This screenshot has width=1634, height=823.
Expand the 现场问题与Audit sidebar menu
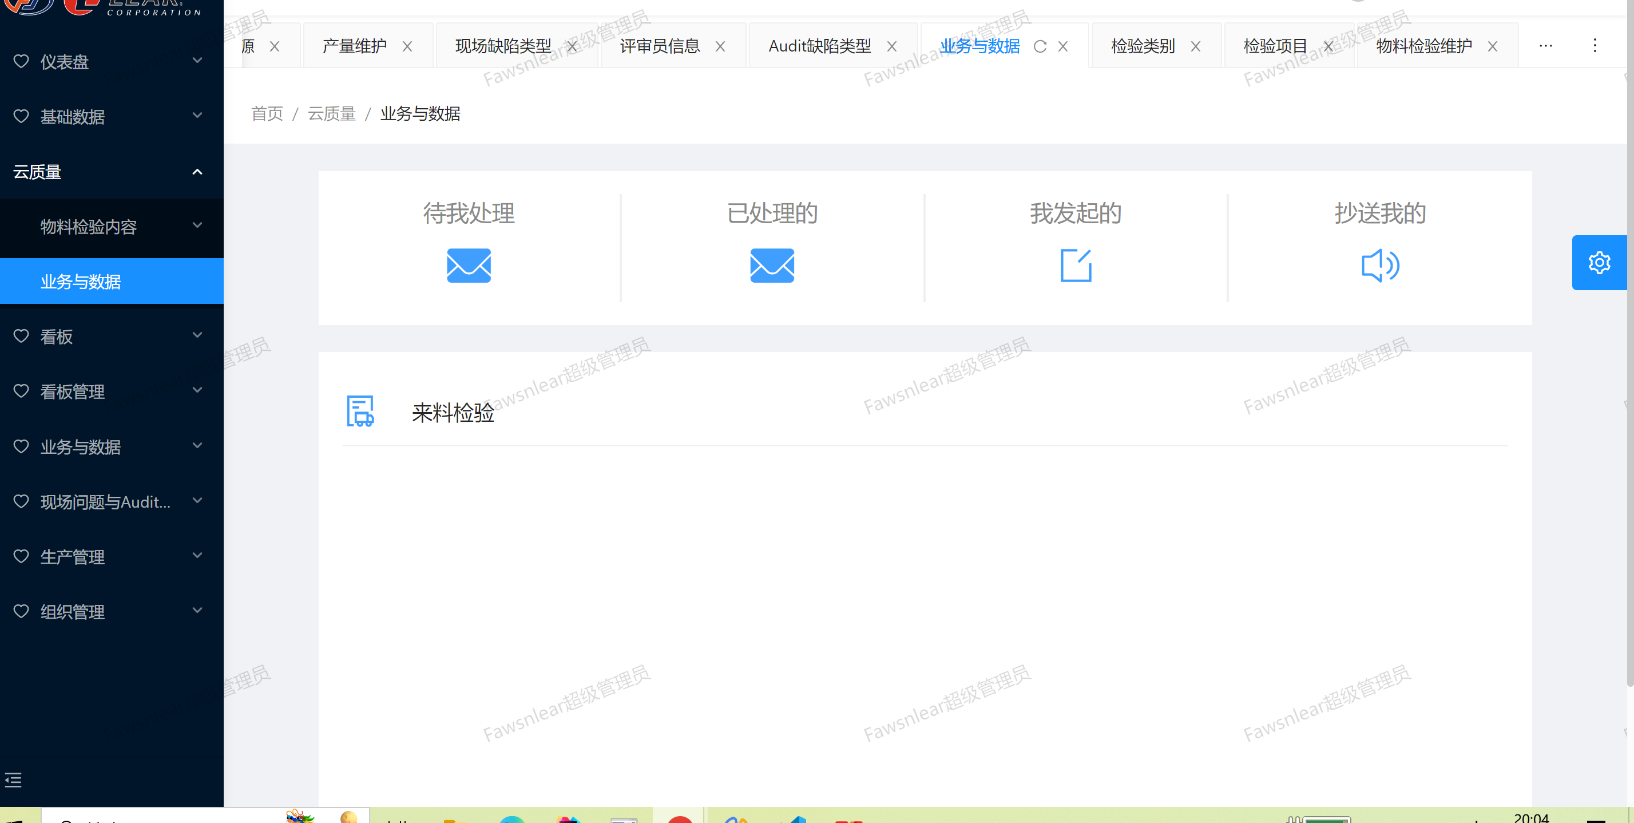click(197, 501)
